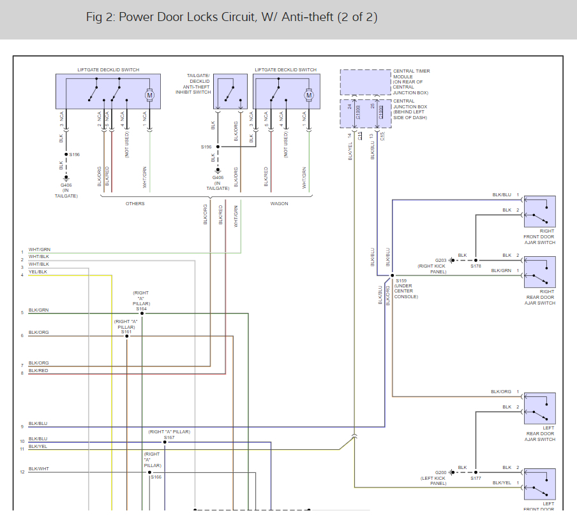Select the Left Rear Door Ajar Switch symbol

540,408
